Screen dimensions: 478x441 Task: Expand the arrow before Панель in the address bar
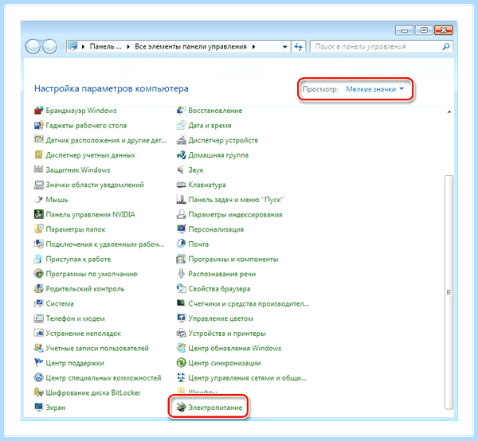pos(83,47)
